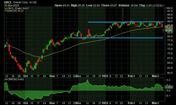The width and height of the screenshot is (176, 105).
Task: Click the Volume 16.0M value
Action: click(x=128, y=5)
